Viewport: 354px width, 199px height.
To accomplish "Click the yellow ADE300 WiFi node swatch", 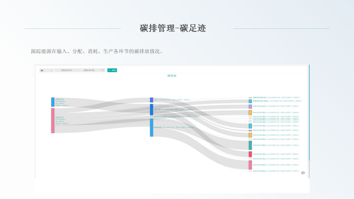I will (249, 112).
